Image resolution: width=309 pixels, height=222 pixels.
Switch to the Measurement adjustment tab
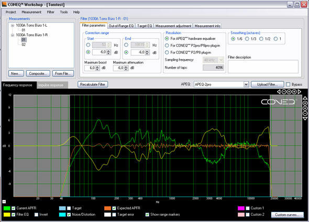[x=173, y=26]
